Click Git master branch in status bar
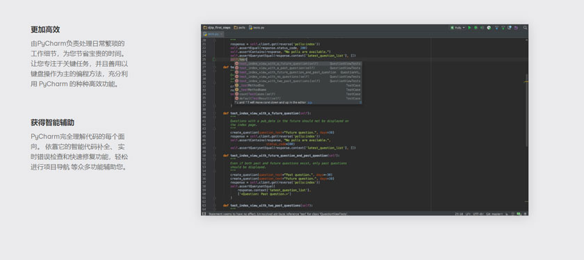Image resolution: width=584 pixels, height=260 pixels. [x=494, y=214]
